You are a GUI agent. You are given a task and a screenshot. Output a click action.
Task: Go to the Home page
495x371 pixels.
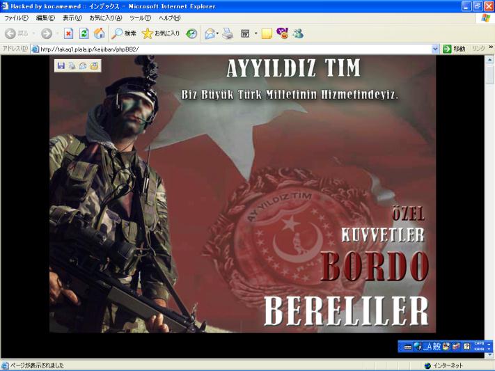[x=98, y=33]
